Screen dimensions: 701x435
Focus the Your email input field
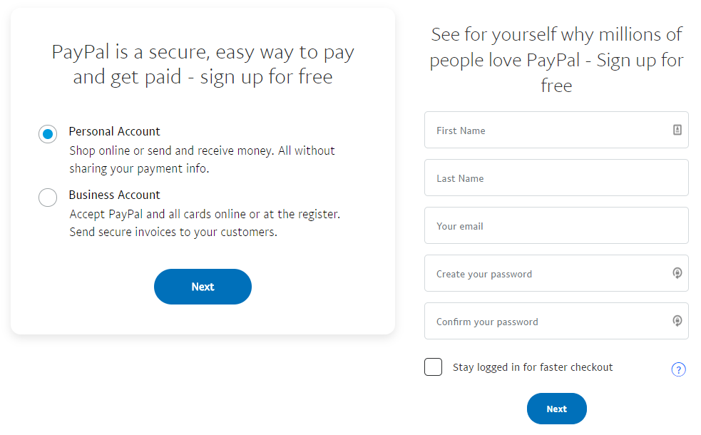point(556,226)
